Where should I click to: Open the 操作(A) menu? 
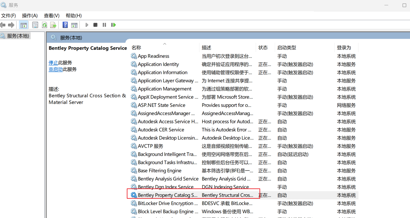tap(30, 16)
